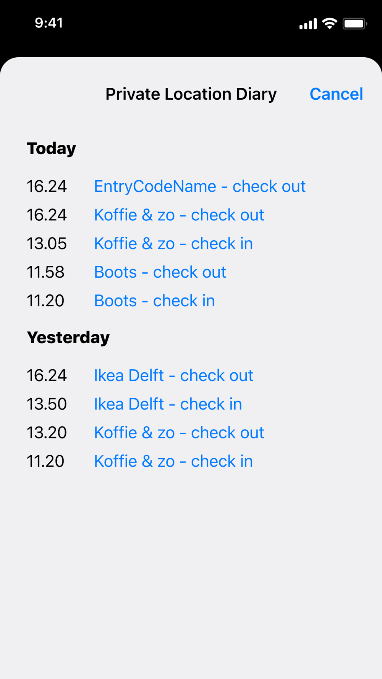382x679 pixels.
Task: Tap the battery indicator icon
Action: [355, 24]
